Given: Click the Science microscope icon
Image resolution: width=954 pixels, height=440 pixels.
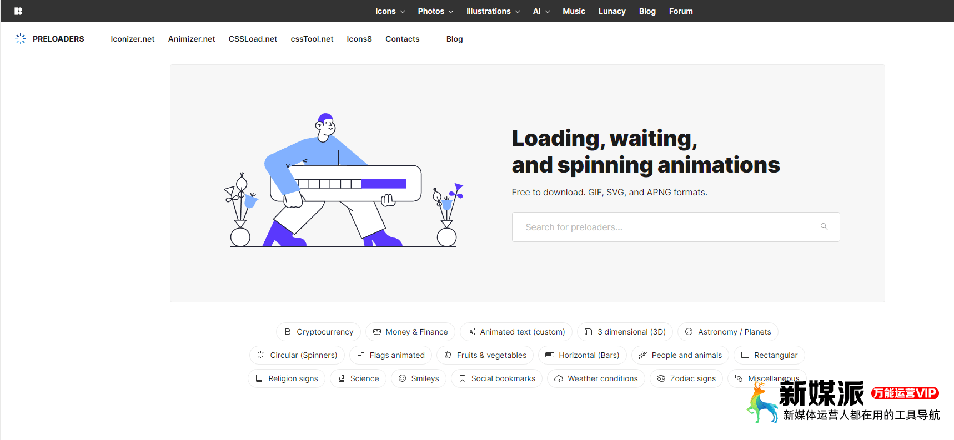Looking at the screenshot, I should [x=342, y=378].
